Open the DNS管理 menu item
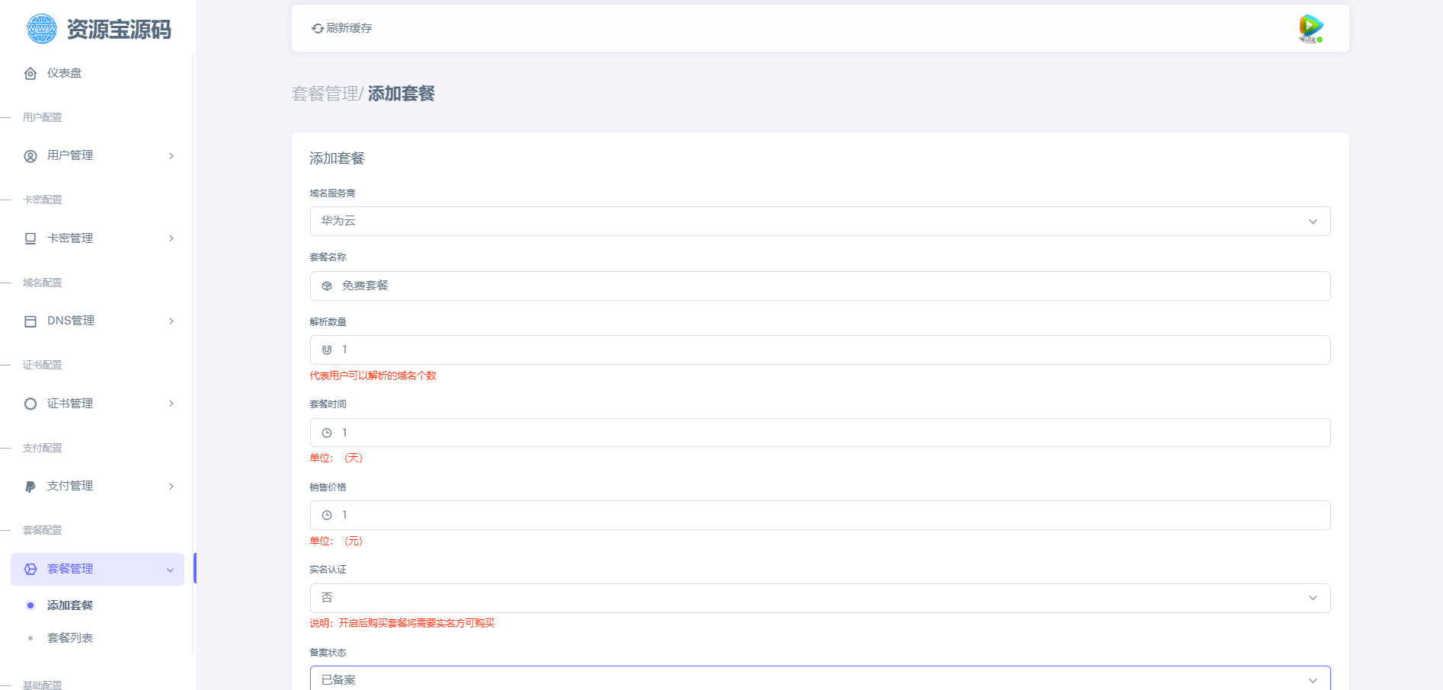This screenshot has width=1443, height=690. coord(98,321)
